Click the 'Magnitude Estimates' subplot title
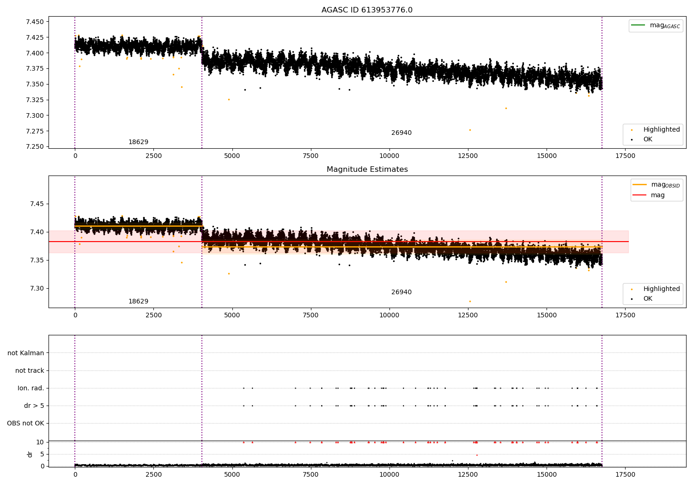The height and width of the screenshot is (485, 693). 367,170
